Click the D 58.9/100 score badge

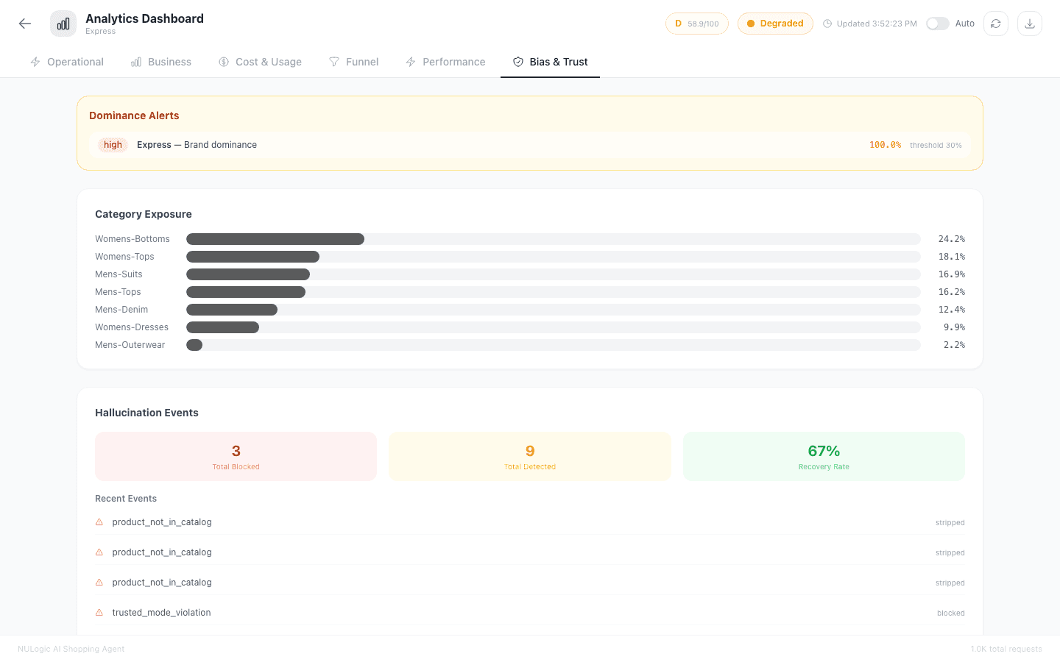[696, 23]
